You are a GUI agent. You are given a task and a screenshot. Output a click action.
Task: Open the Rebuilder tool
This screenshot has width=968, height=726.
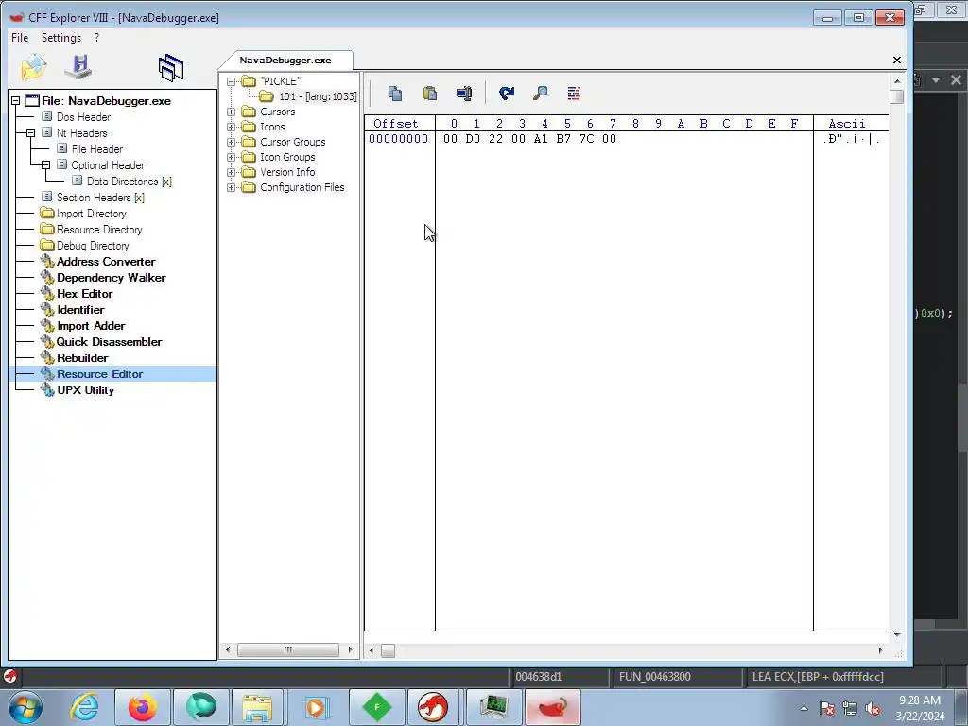[x=82, y=358]
